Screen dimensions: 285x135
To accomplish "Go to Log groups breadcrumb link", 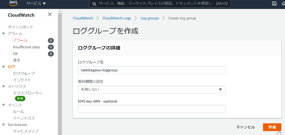I will [x=150, y=18].
